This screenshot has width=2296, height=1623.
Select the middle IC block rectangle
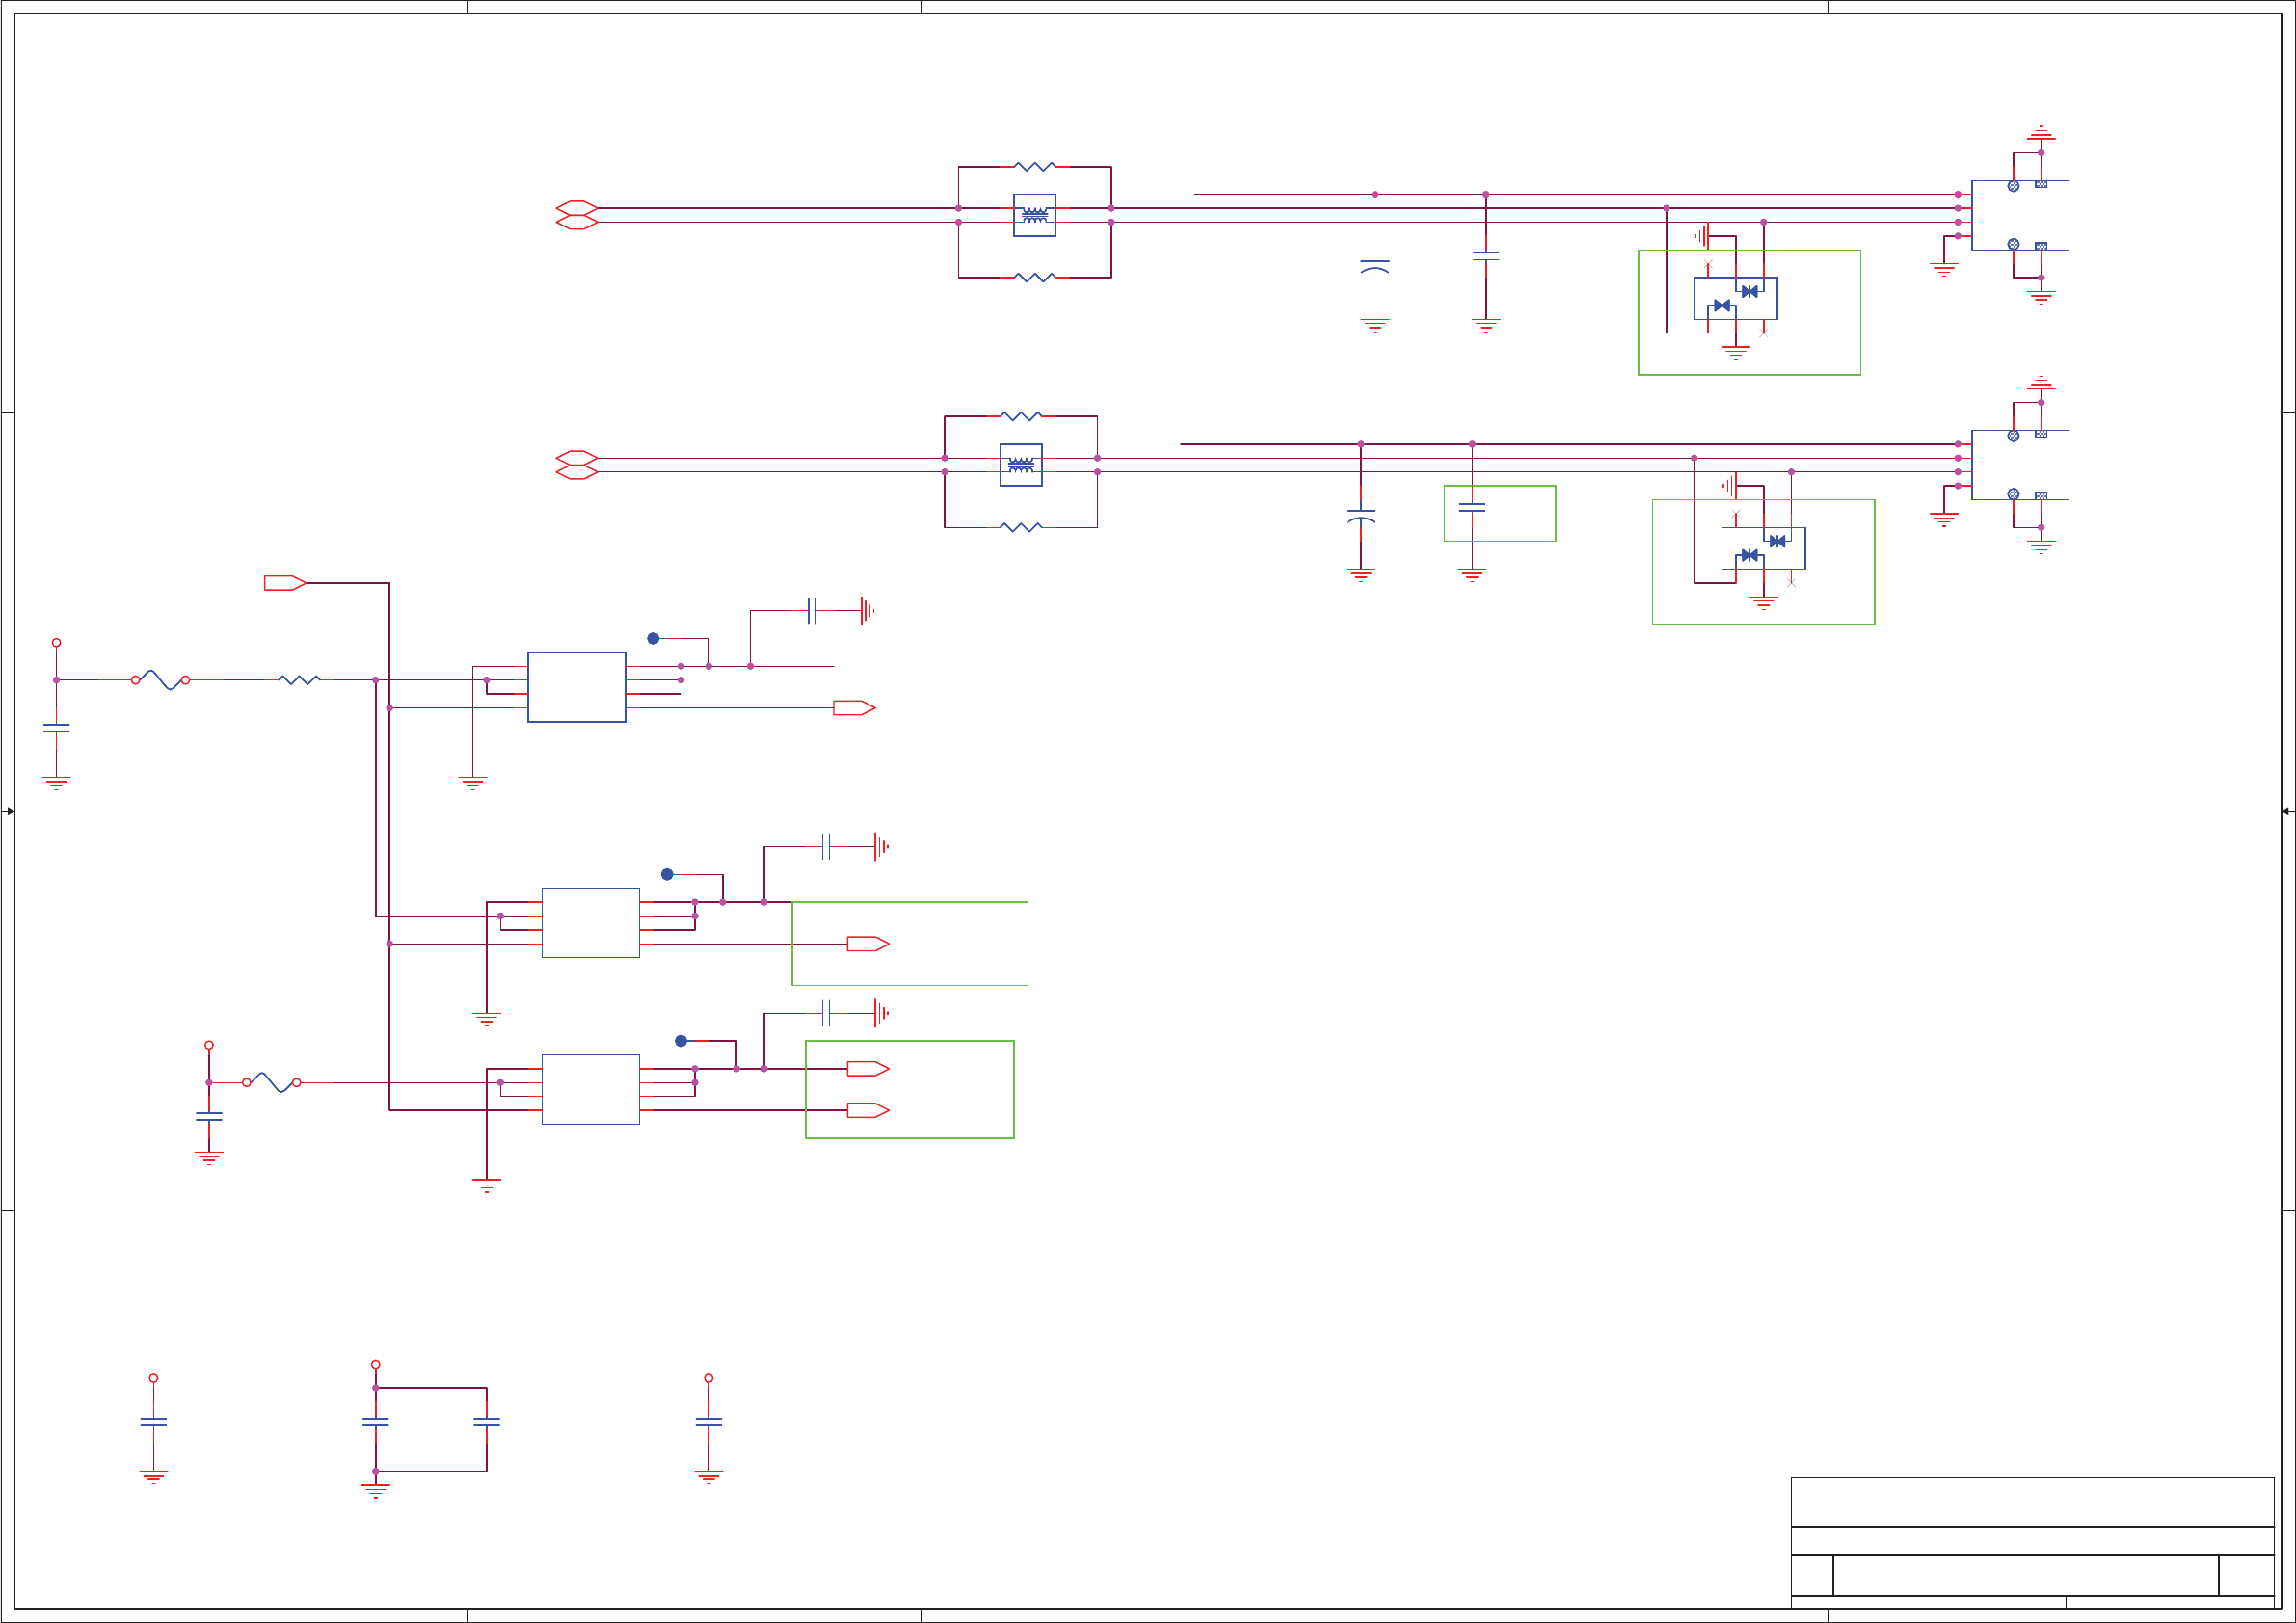590,922
